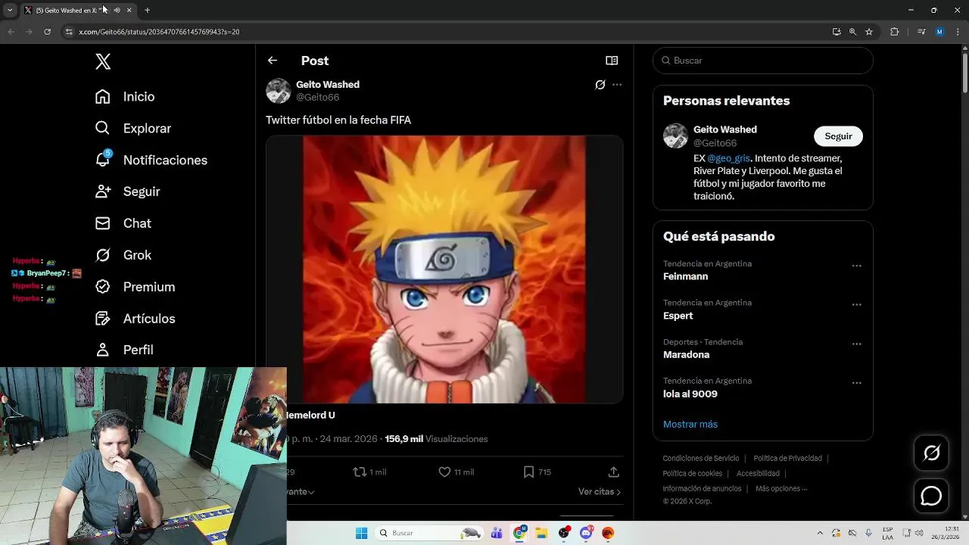Open Geito Washed author profile picture
The width and height of the screenshot is (969, 545).
click(279, 91)
